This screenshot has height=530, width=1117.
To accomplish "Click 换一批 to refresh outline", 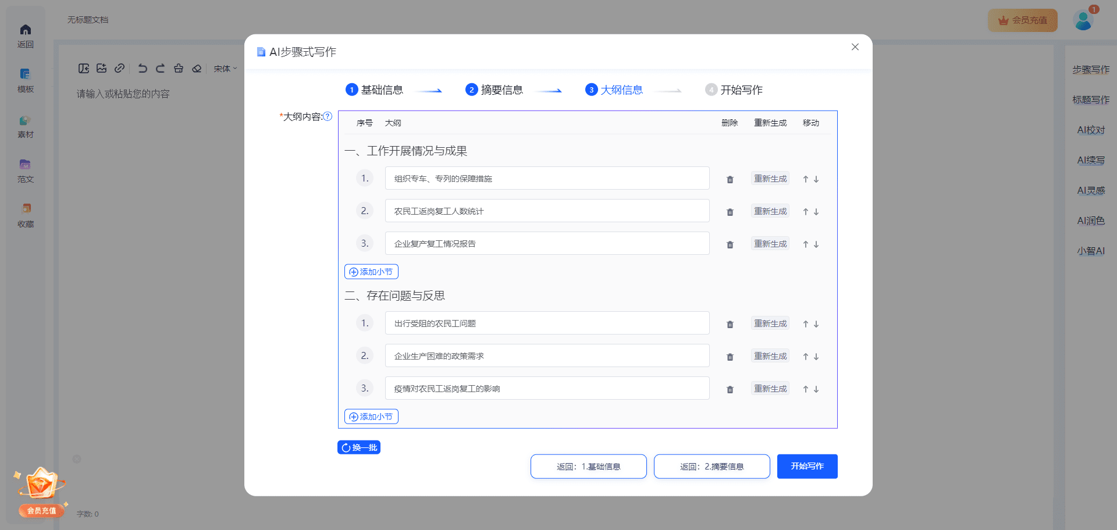I will 359,447.
